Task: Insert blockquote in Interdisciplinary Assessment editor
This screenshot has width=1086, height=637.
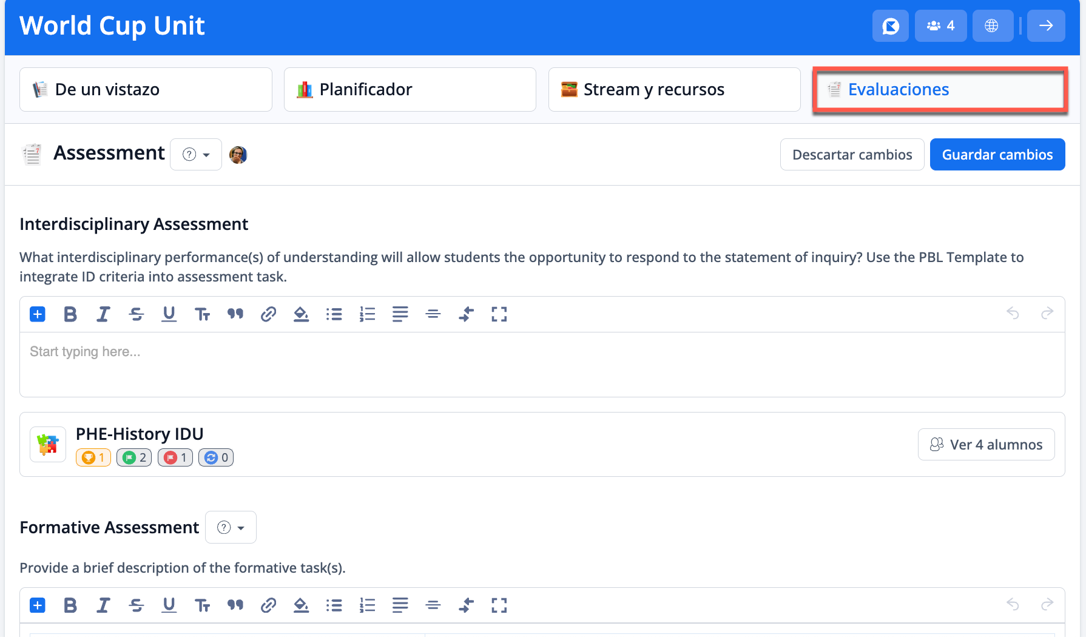Action: [235, 314]
